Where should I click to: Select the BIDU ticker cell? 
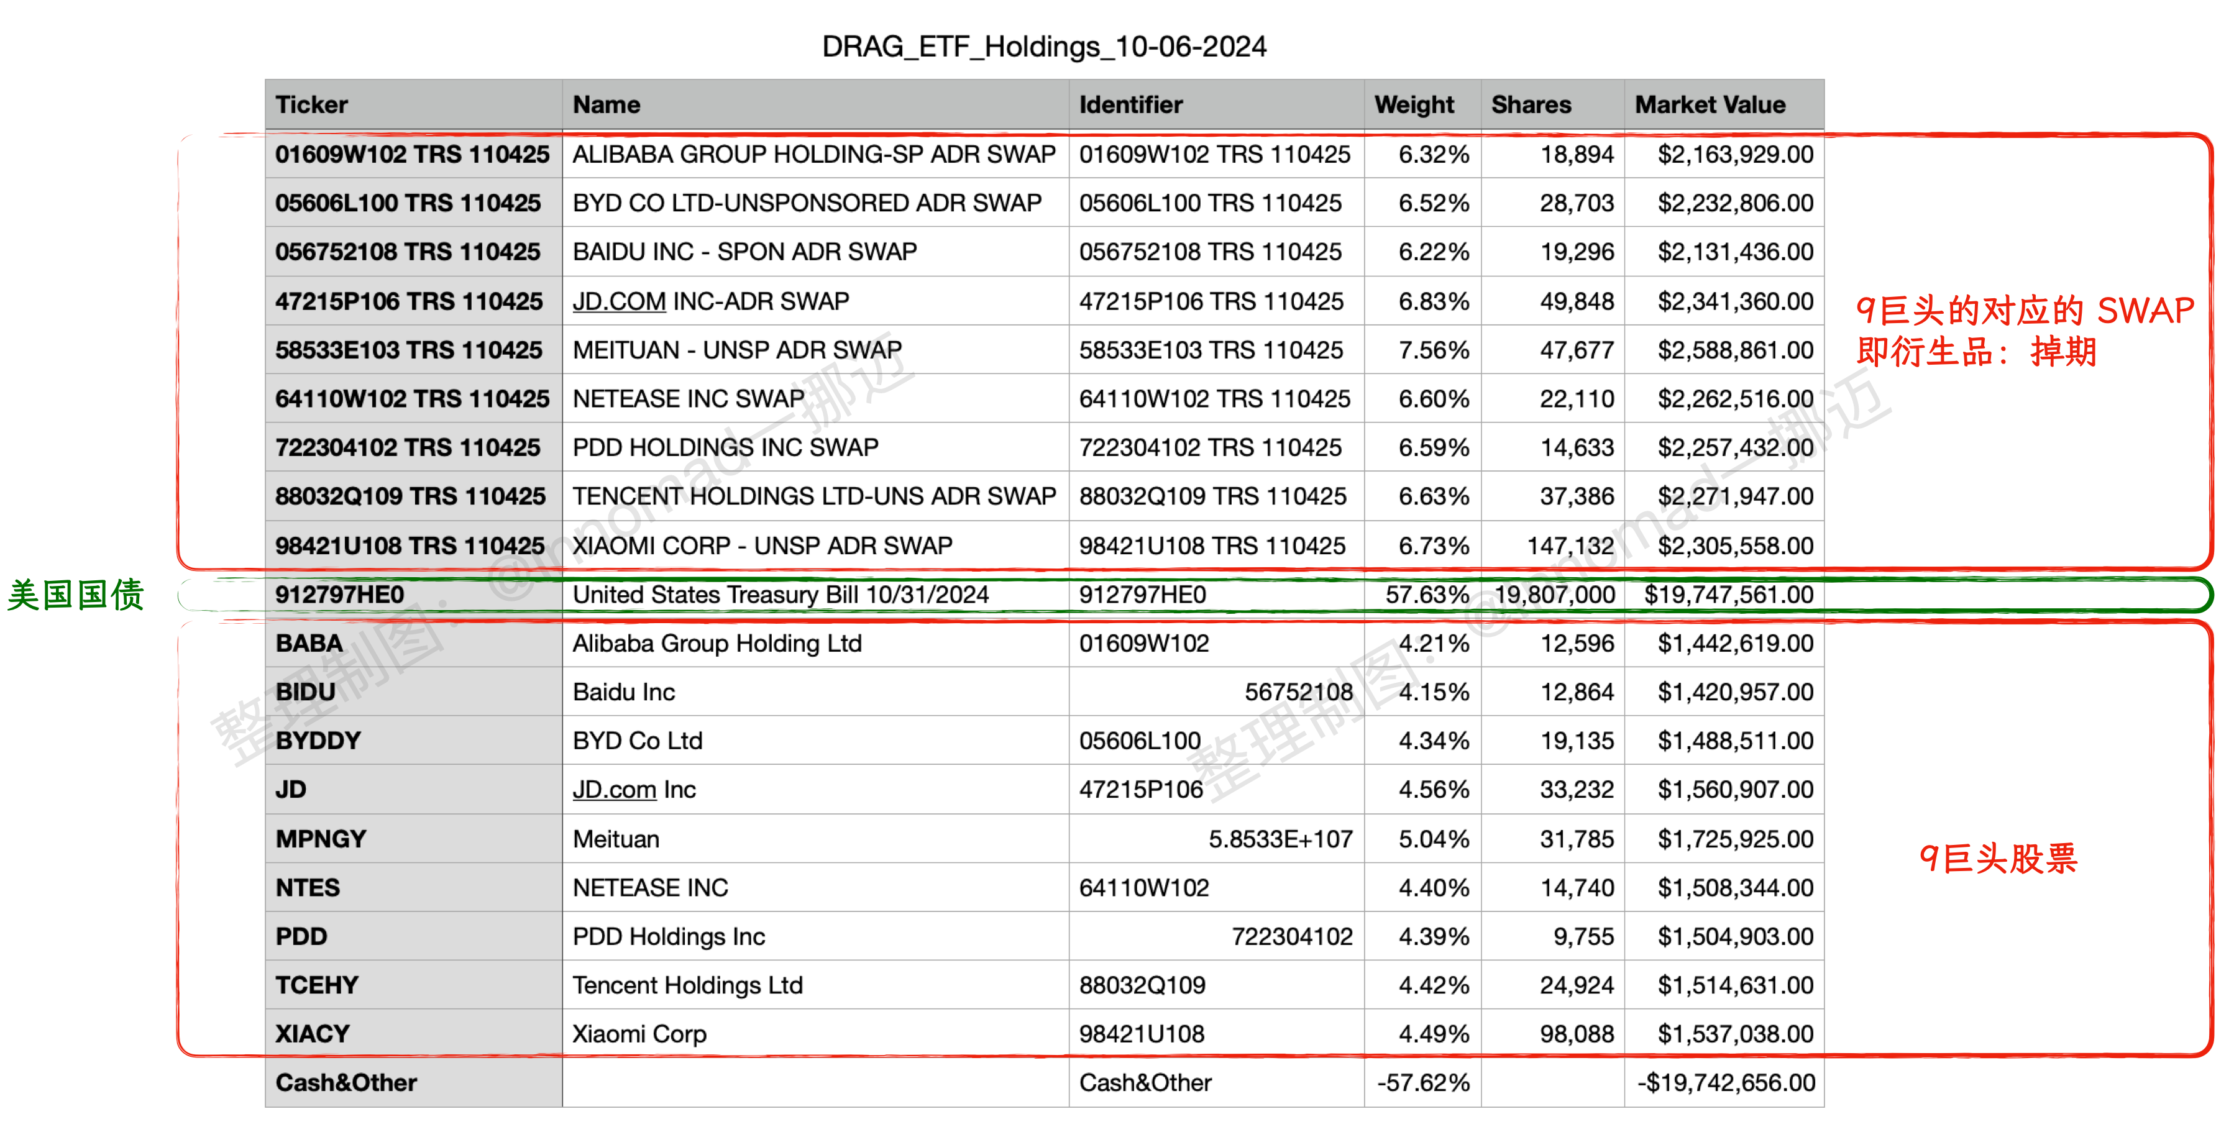[413, 693]
